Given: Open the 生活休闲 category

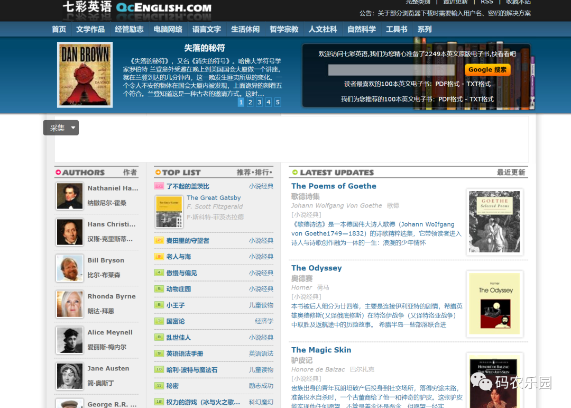Looking at the screenshot, I should [245, 29].
